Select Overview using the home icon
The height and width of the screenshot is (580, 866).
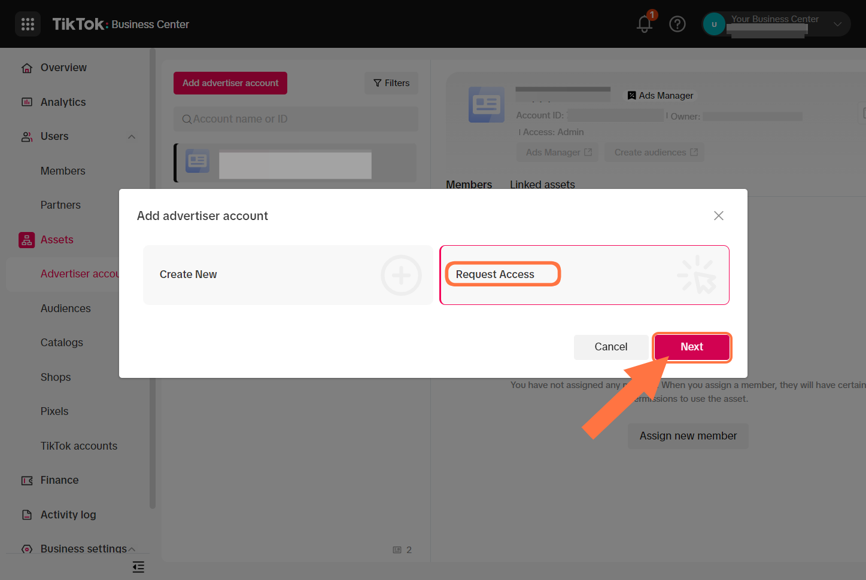tap(27, 68)
